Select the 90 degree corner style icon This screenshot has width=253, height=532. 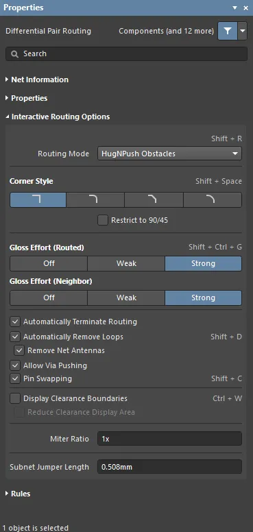(x=38, y=199)
